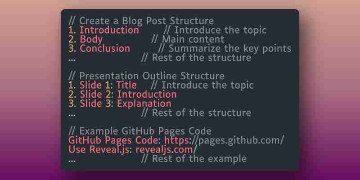Select the "Use Reveal.js:" label
The width and height of the screenshot is (360, 180).
(x=100, y=149)
